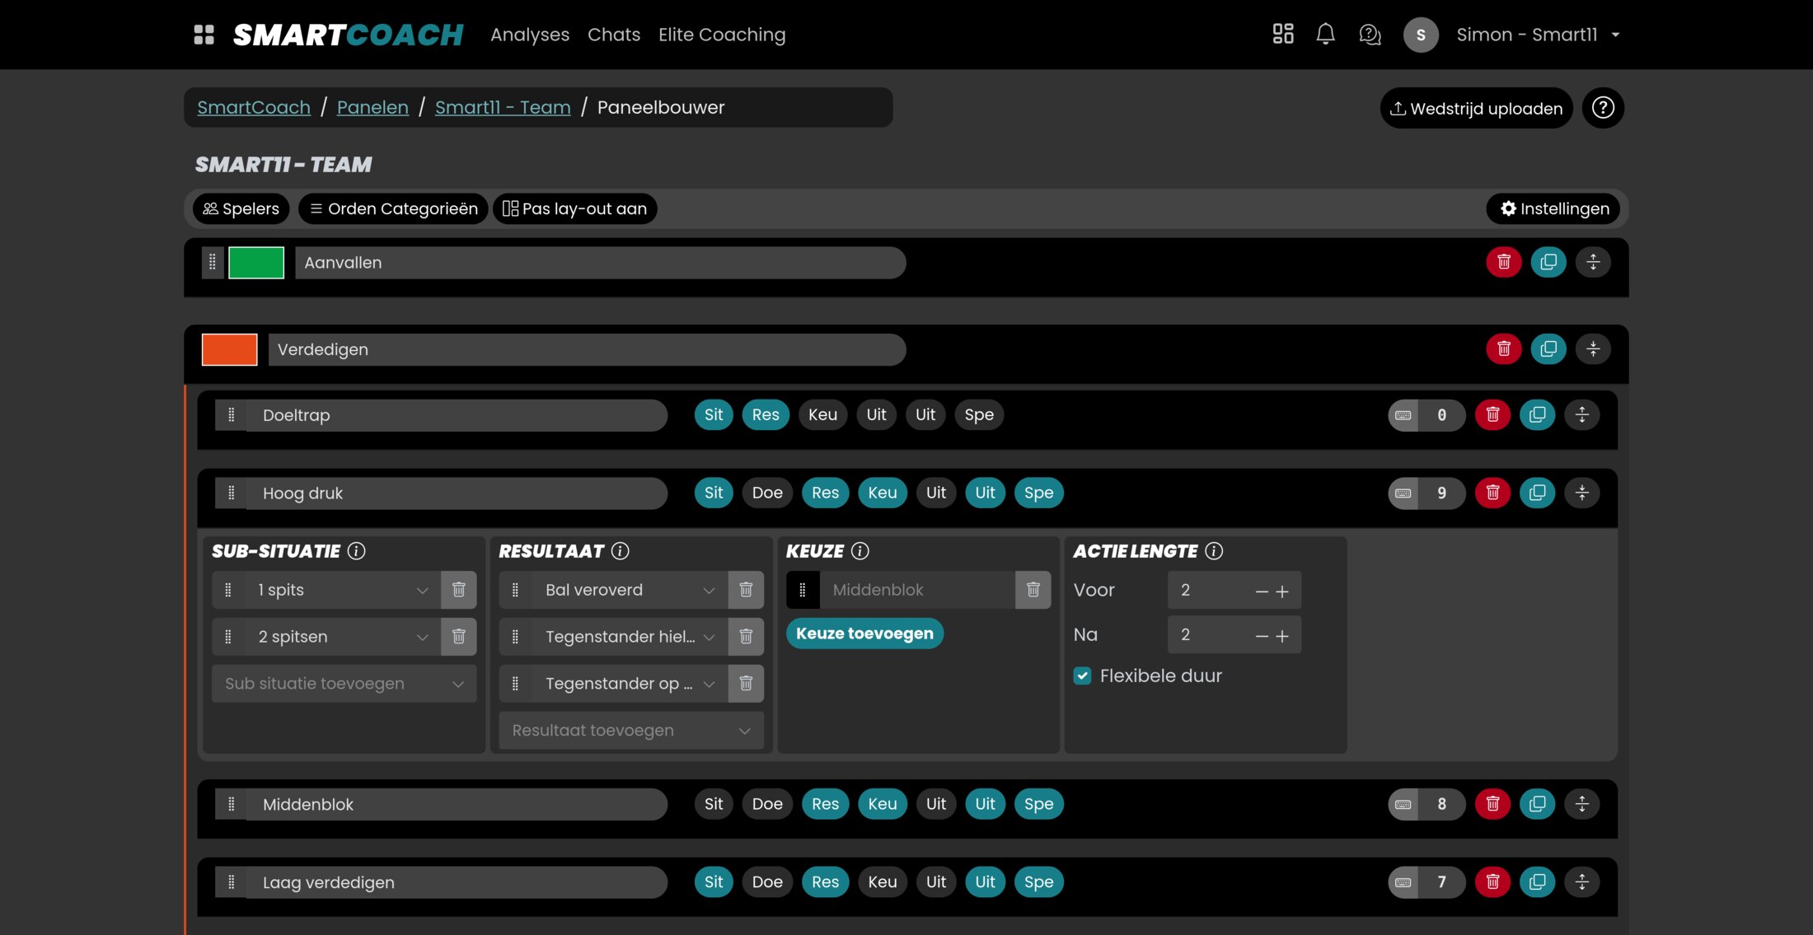Image resolution: width=1813 pixels, height=935 pixels.
Task: Toggle the Spe tag on Laag verdedigen
Action: [1038, 882]
